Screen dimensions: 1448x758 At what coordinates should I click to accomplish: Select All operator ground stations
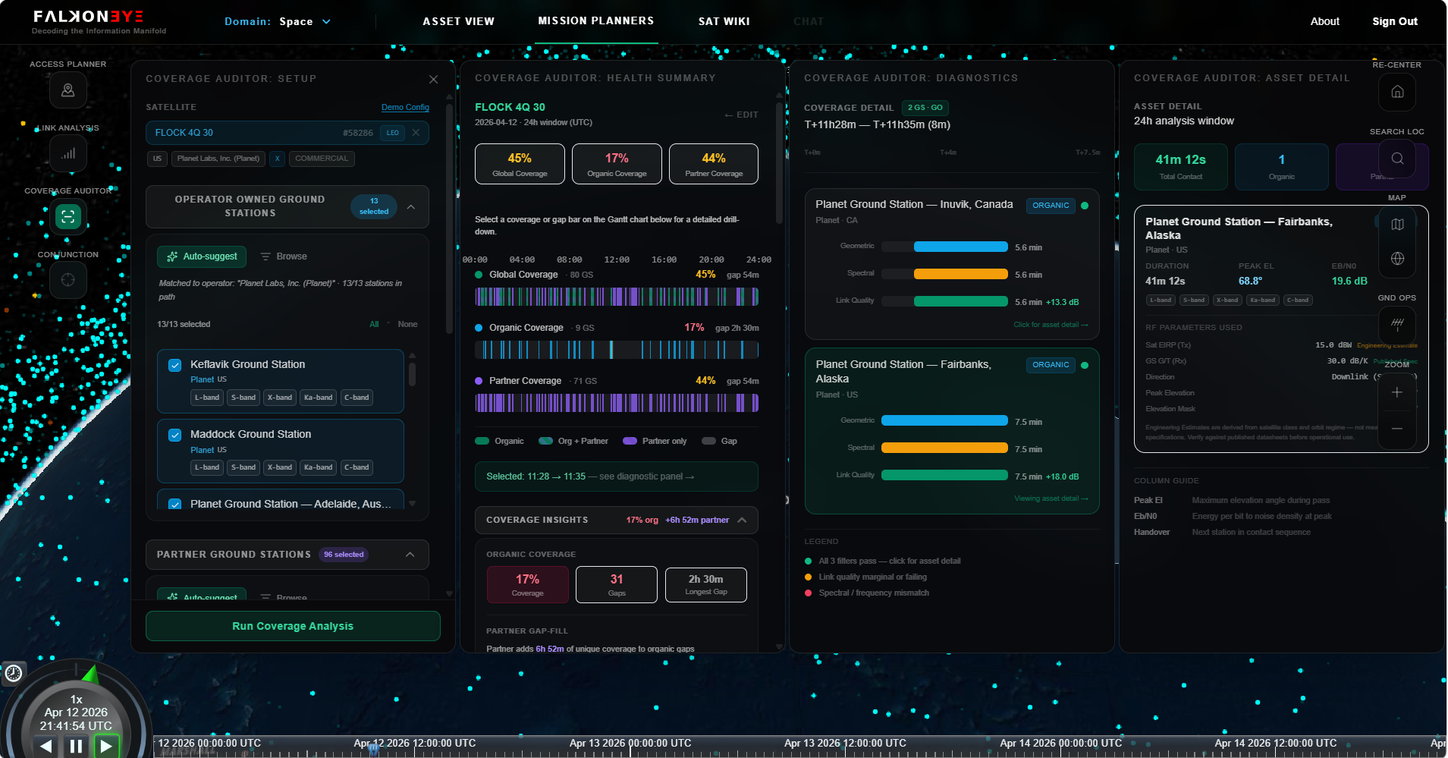[x=374, y=324]
